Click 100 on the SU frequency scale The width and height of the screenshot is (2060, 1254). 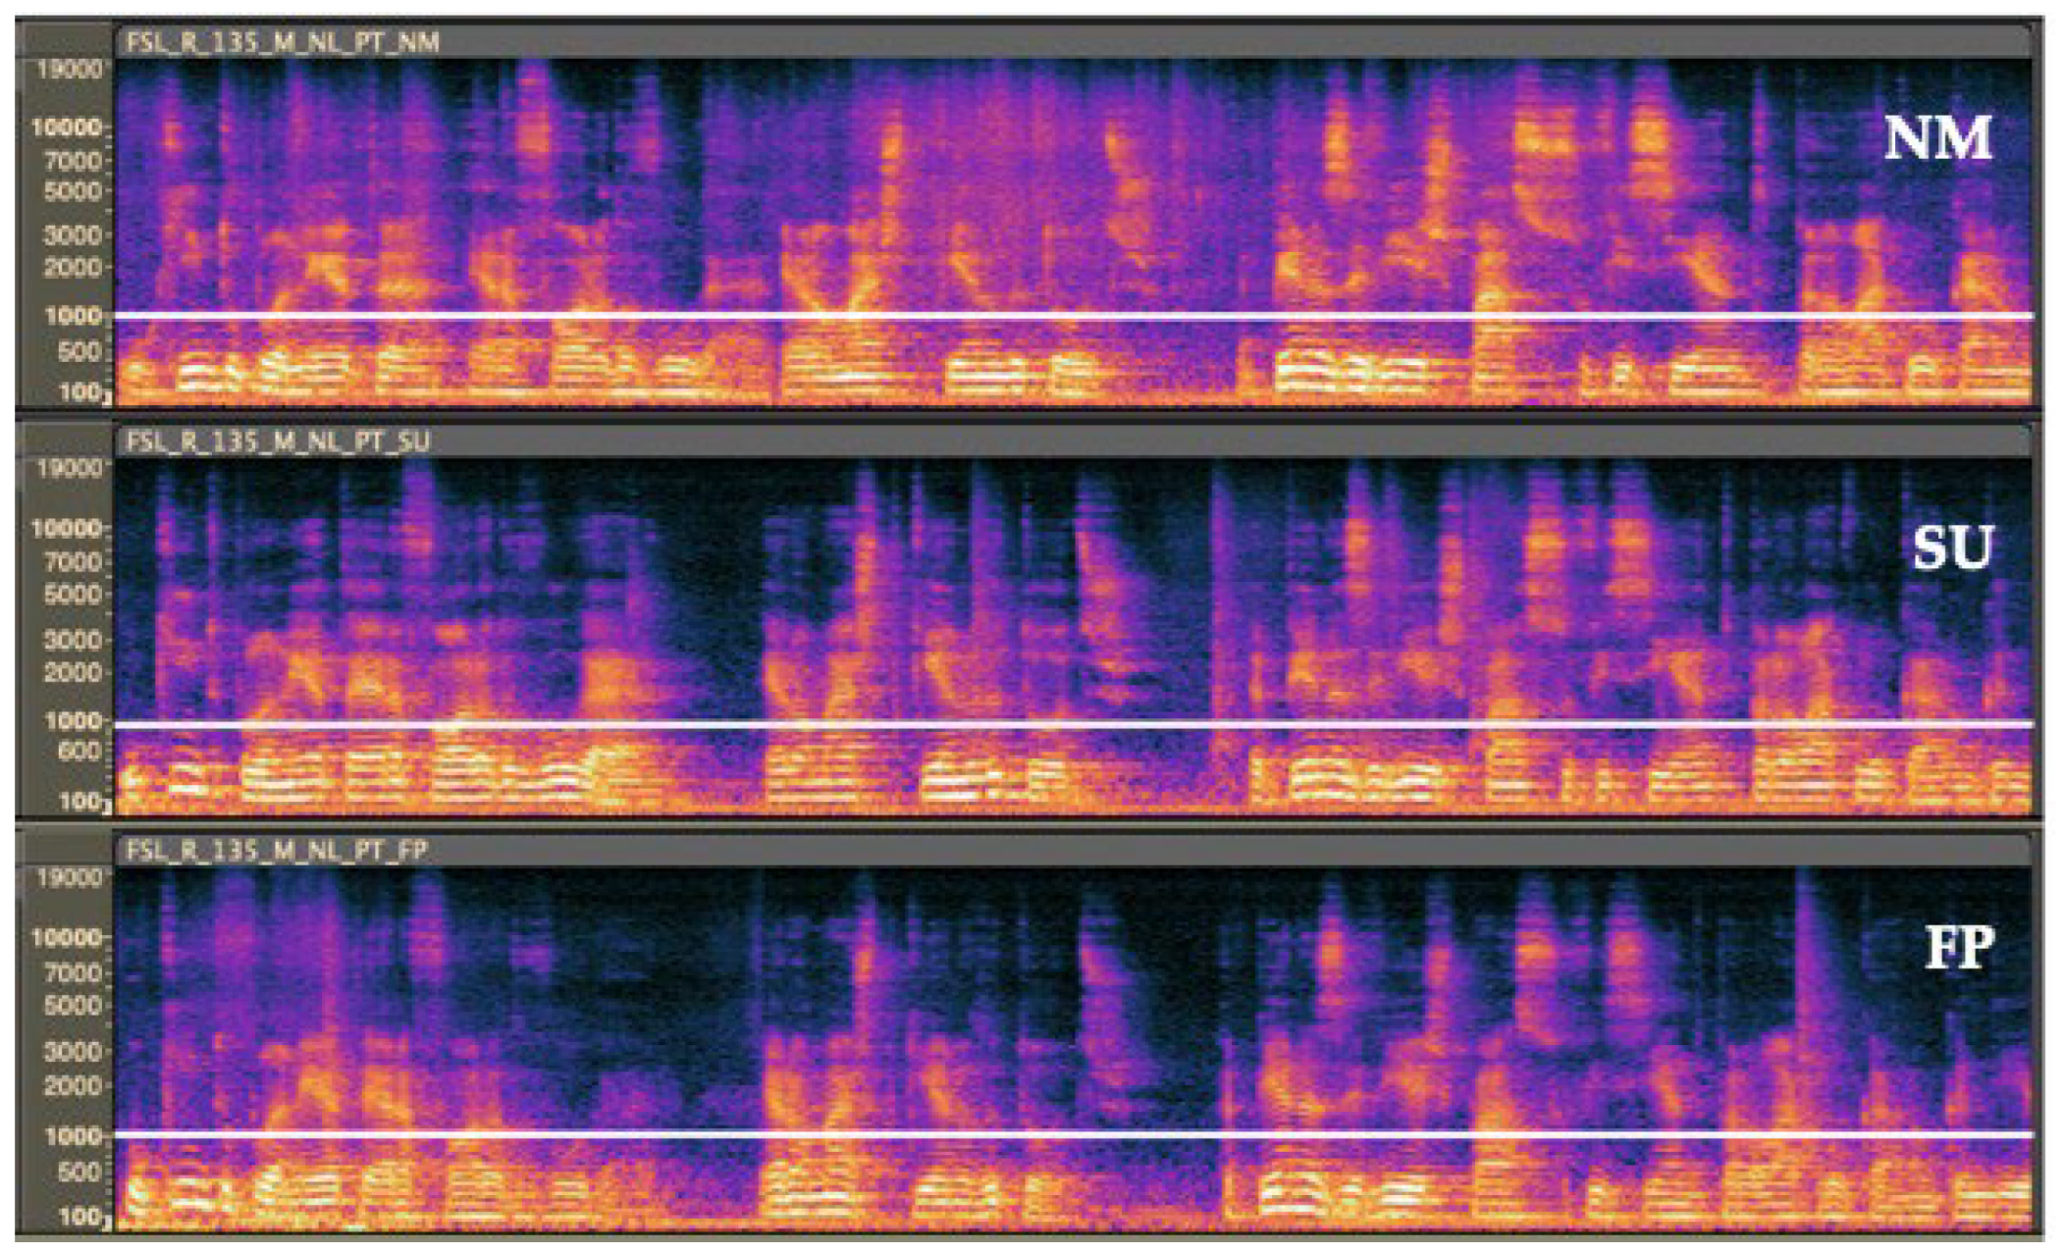pos(82,802)
